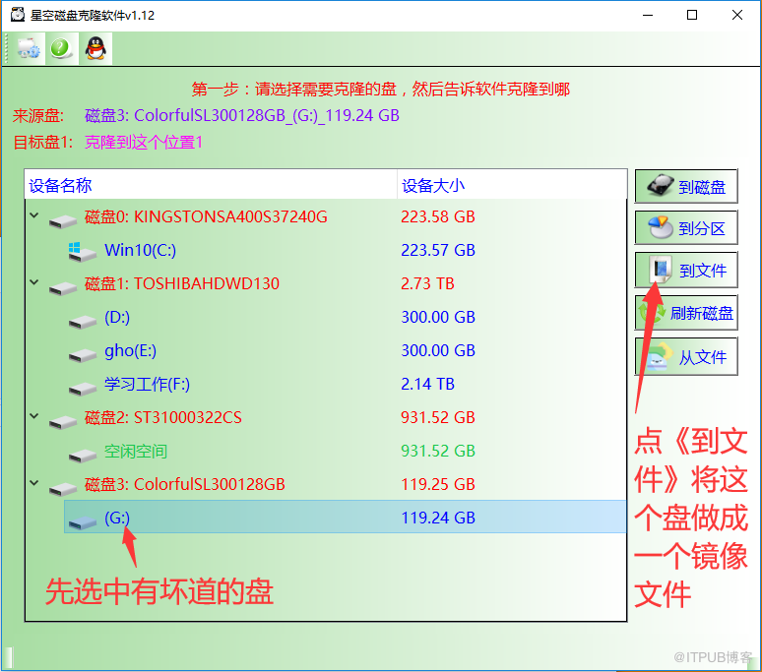Open the QQ penguin contact icon
762x672 pixels.
point(95,48)
